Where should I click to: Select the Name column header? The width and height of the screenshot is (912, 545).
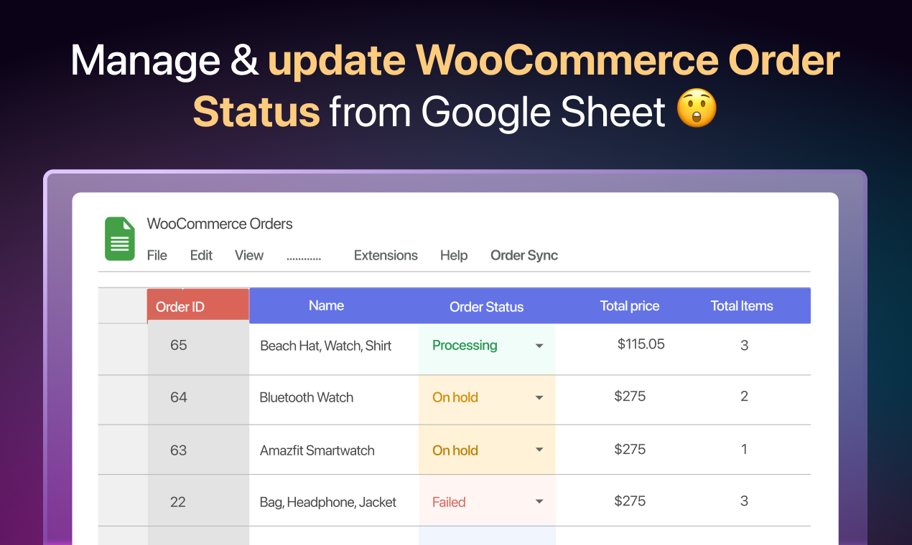tap(326, 305)
